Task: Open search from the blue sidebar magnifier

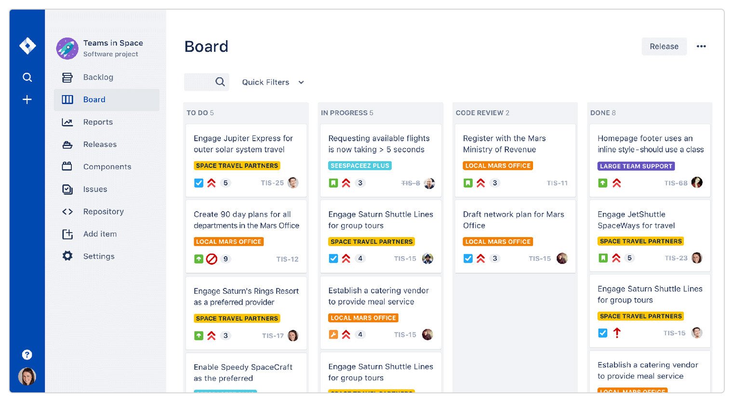Action: pyautogui.click(x=27, y=77)
